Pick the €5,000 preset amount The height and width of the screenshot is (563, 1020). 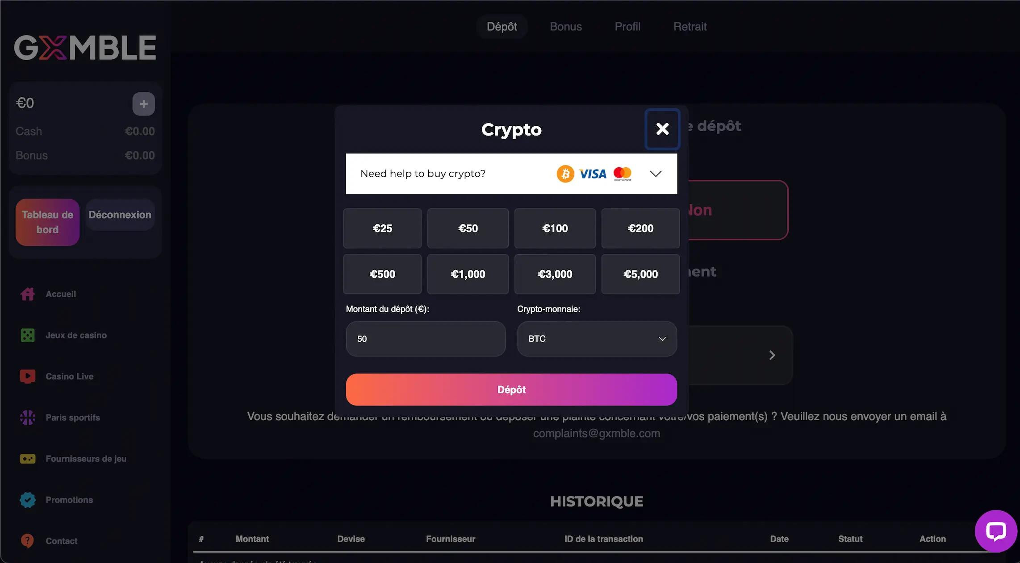click(x=640, y=274)
